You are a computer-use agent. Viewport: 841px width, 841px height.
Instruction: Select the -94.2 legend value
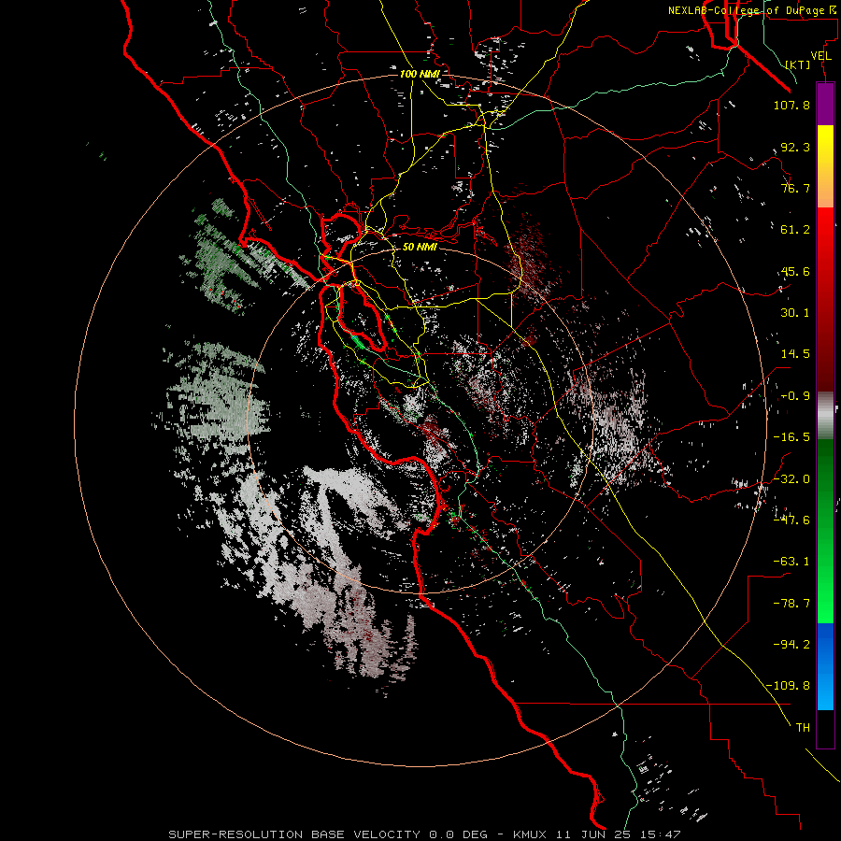pyautogui.click(x=791, y=644)
